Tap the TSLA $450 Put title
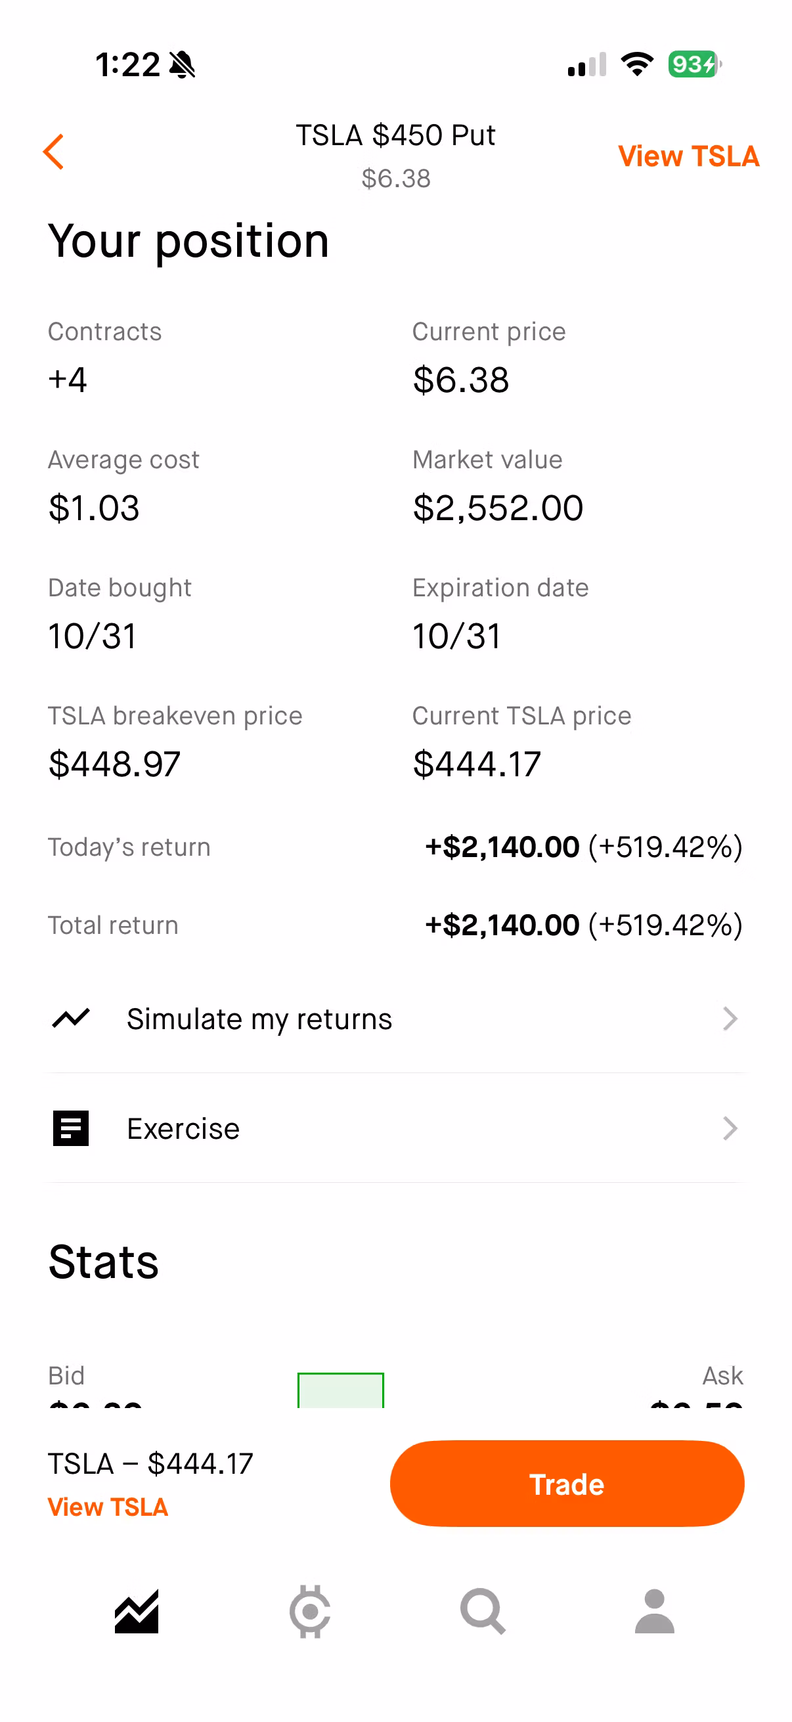Viewport: 792px width, 1722px height. (x=395, y=136)
